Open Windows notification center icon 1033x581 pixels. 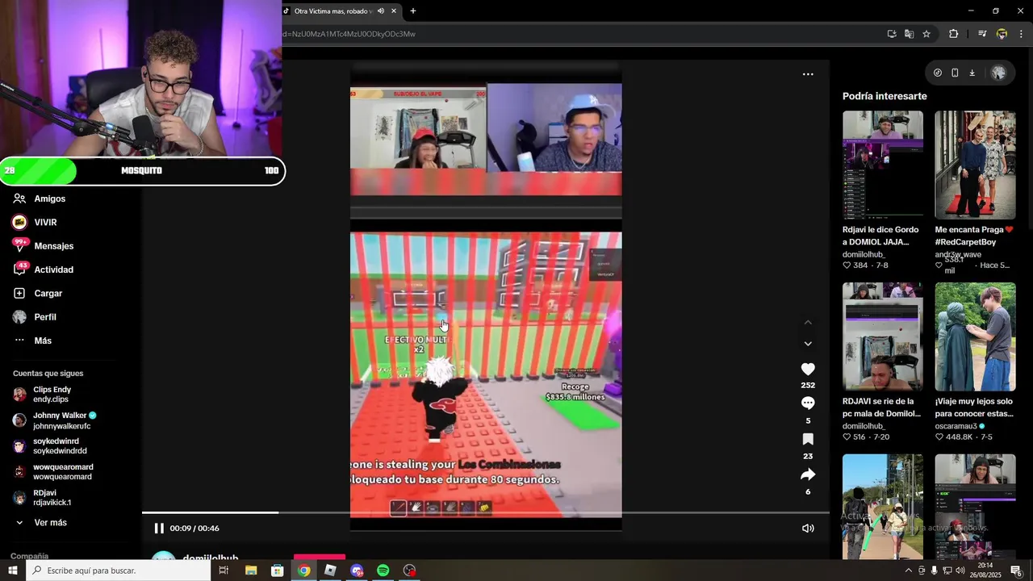coord(1016,571)
